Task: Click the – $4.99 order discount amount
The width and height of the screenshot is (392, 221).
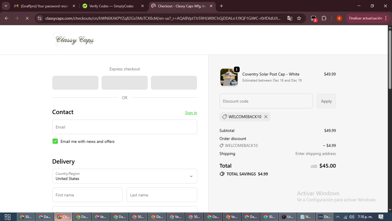Action: tap(330, 146)
